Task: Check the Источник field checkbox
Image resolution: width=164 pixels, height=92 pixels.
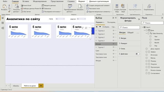Action: (x=147, y=55)
